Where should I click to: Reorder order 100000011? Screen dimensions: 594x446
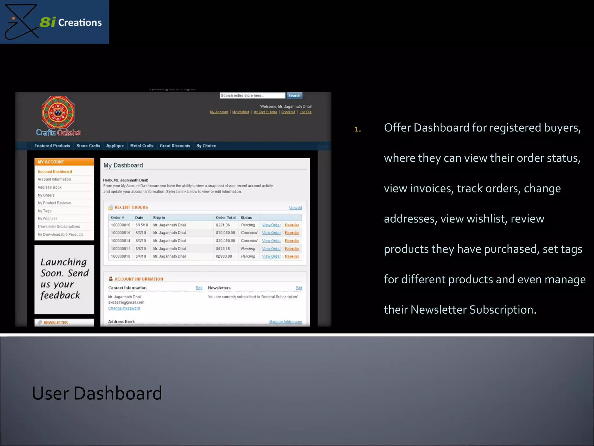point(292,249)
